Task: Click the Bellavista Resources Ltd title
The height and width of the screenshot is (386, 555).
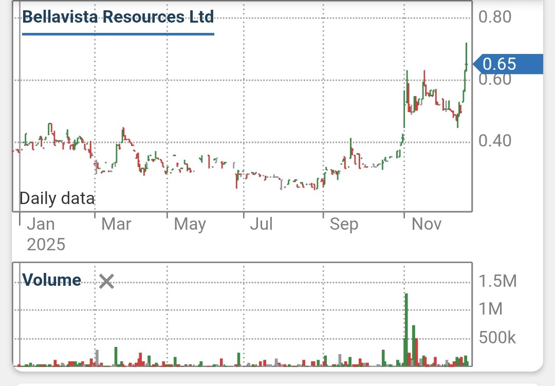Action: tap(118, 17)
